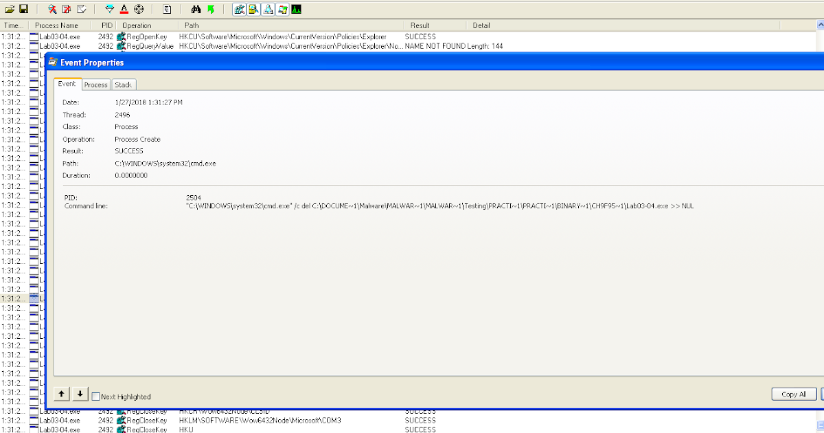This screenshot has width=824, height=433.
Task: Click the highlighted selected row behind the dialog
Action: (x=22, y=299)
